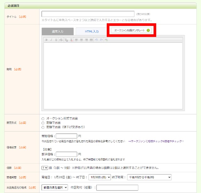Choose 定額で出品（値下げ交渉あり） radio option
Viewport: 201px width, 193px height.
pos(43,127)
